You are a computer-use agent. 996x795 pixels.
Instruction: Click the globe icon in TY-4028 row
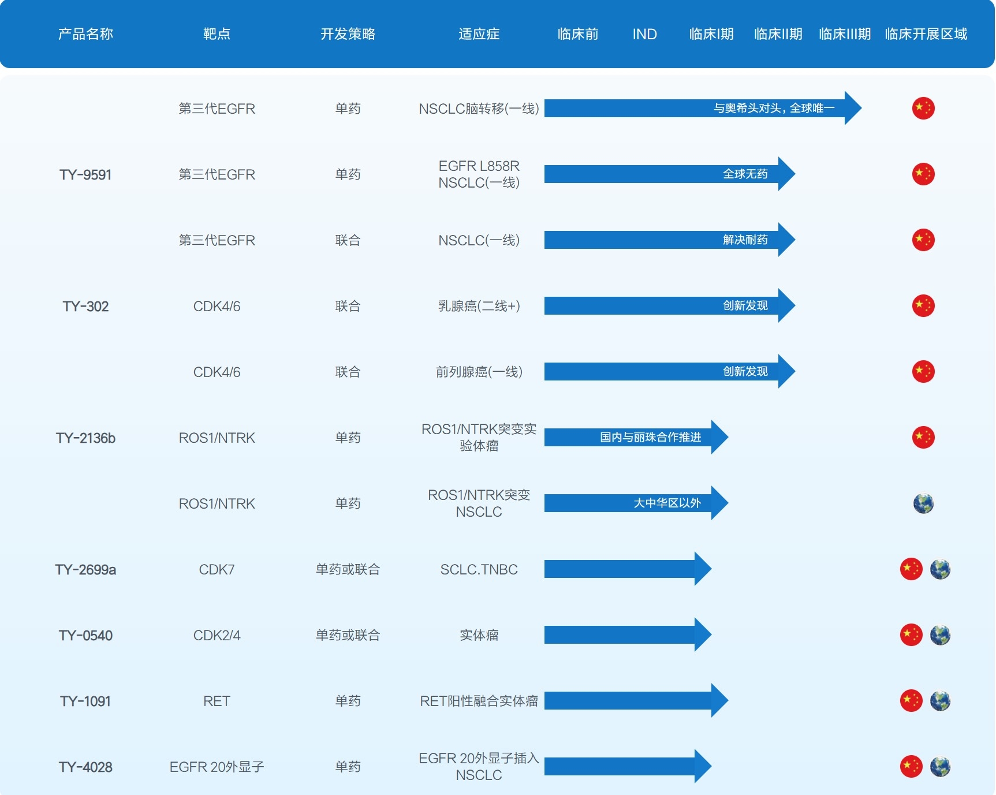940,767
